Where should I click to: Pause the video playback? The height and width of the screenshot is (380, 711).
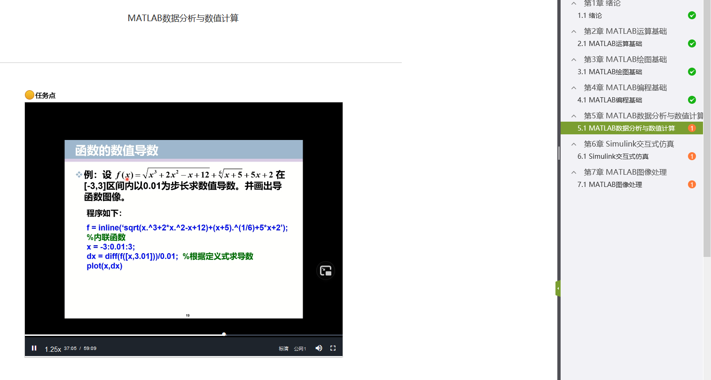tap(34, 348)
